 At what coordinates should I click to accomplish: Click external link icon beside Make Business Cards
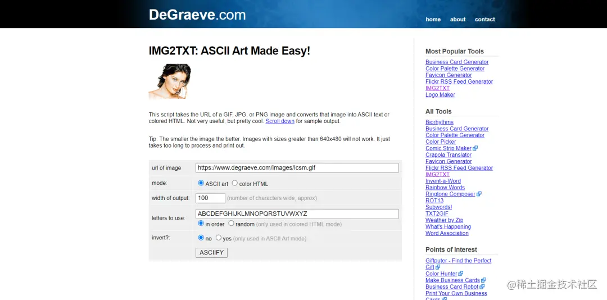[x=484, y=280]
